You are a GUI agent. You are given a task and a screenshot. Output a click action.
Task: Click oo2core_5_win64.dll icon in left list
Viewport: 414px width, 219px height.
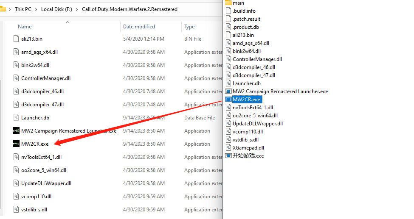[x=16, y=170]
